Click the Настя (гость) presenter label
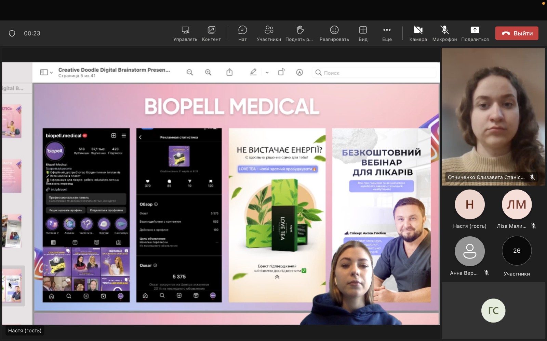This screenshot has width=547, height=341. click(x=25, y=330)
